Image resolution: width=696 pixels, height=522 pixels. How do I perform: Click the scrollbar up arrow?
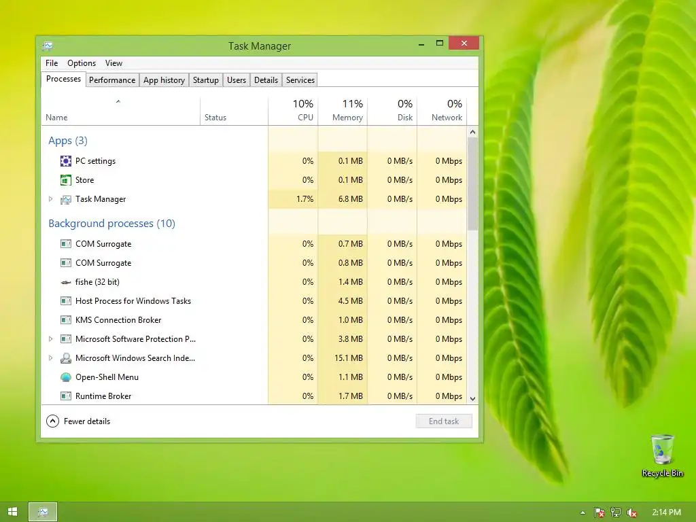point(473,132)
